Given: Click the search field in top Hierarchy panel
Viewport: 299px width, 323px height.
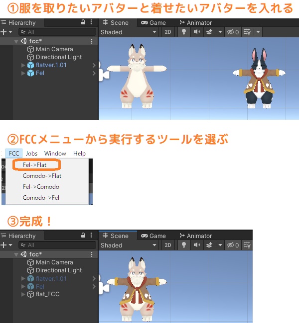Looking at the screenshot, I should coord(57,32).
